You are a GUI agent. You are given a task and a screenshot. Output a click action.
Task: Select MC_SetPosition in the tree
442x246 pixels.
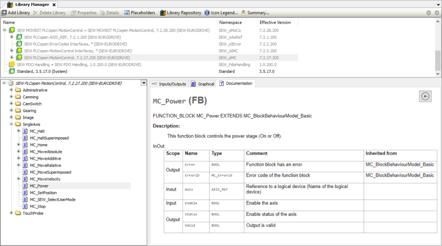click(43, 193)
